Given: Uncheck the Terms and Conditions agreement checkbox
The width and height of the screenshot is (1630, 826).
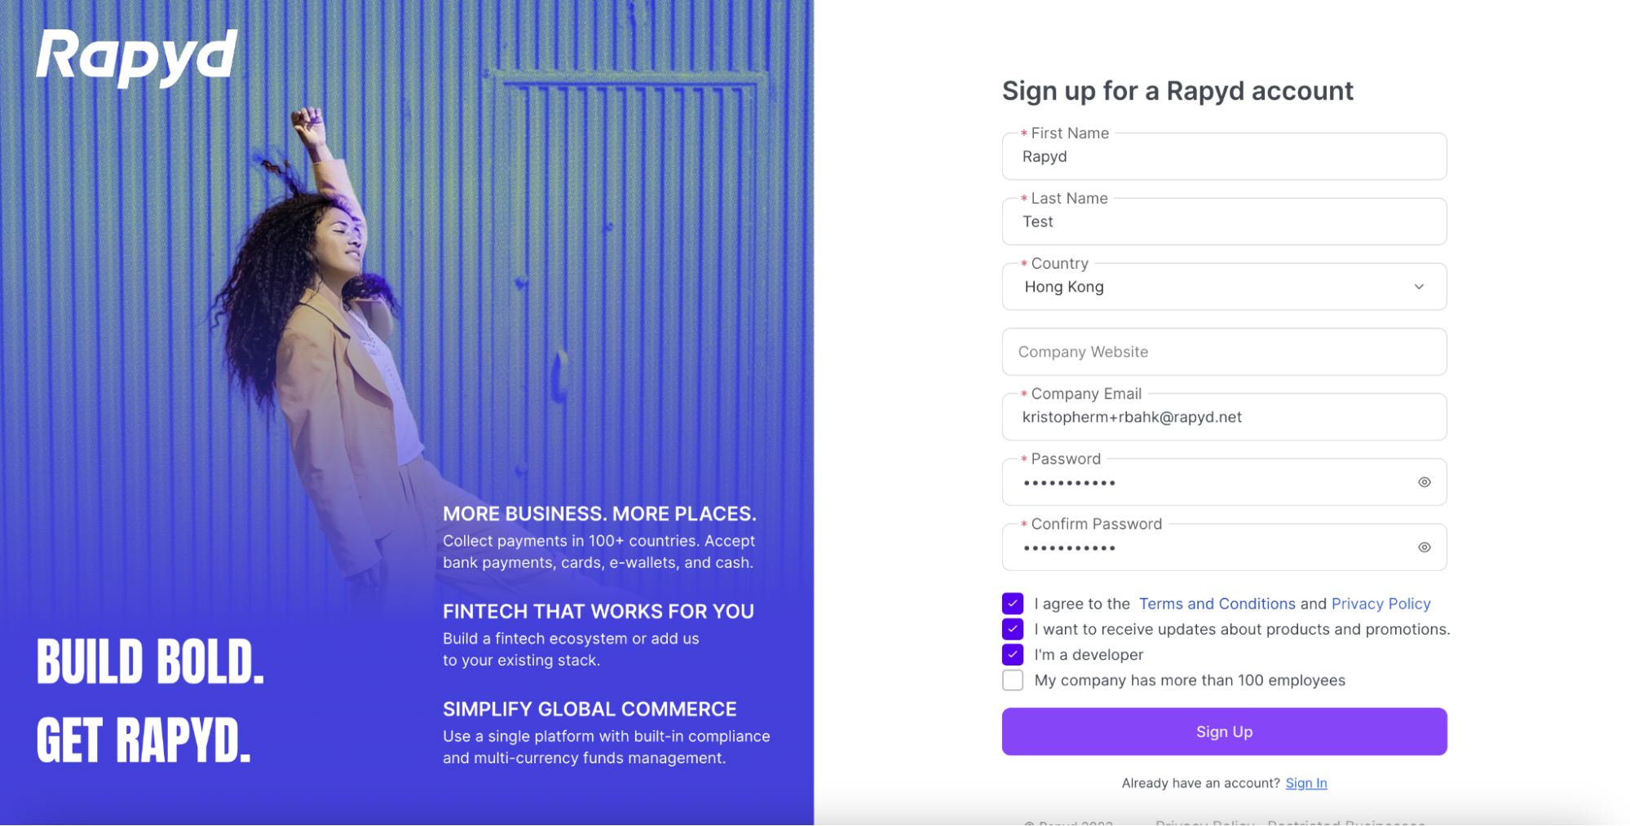Looking at the screenshot, I should [x=1013, y=604].
